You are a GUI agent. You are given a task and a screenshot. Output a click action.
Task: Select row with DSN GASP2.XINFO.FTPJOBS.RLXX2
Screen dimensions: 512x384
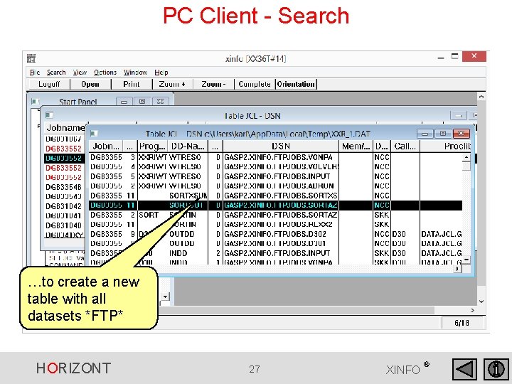276,224
